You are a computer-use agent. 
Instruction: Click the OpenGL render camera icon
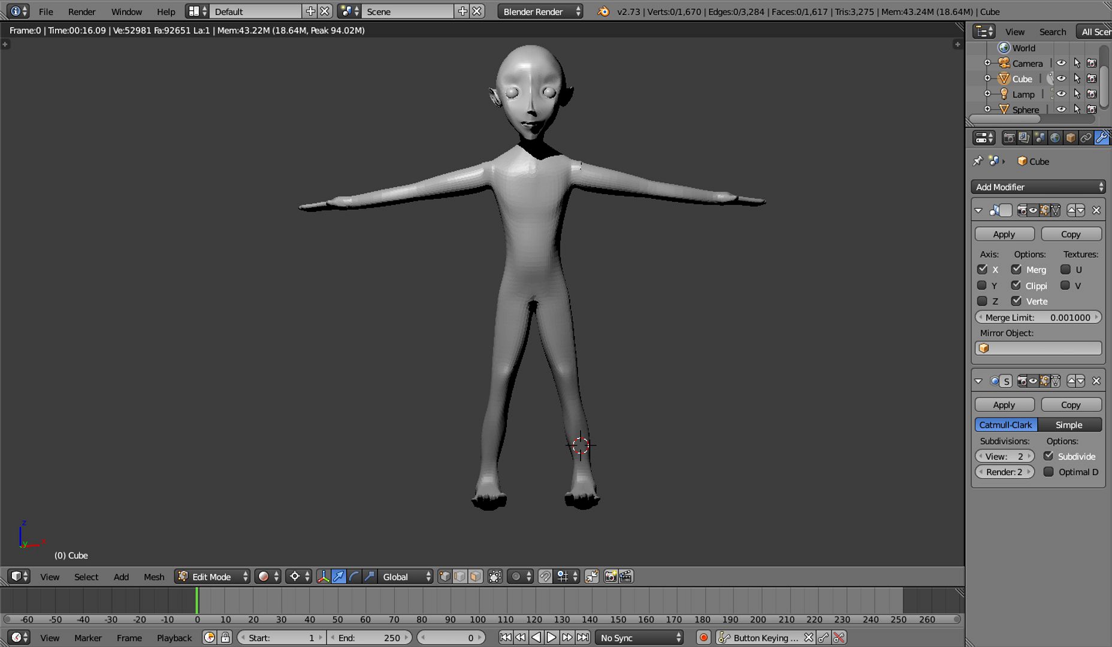[611, 576]
